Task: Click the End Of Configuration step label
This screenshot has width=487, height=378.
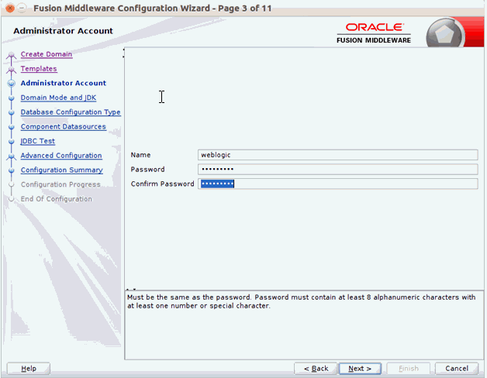Action: pyautogui.click(x=56, y=199)
